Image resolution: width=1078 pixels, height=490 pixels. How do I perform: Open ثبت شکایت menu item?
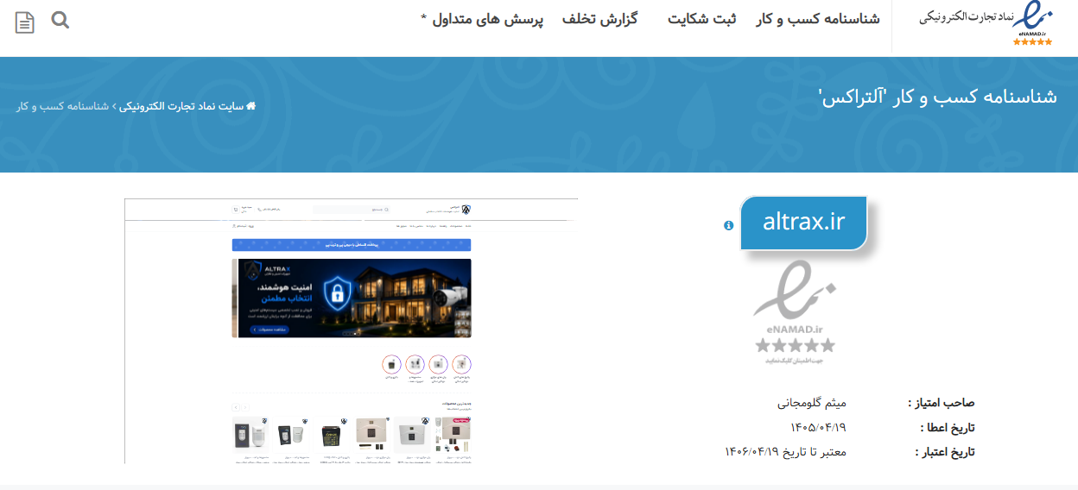coord(702,18)
